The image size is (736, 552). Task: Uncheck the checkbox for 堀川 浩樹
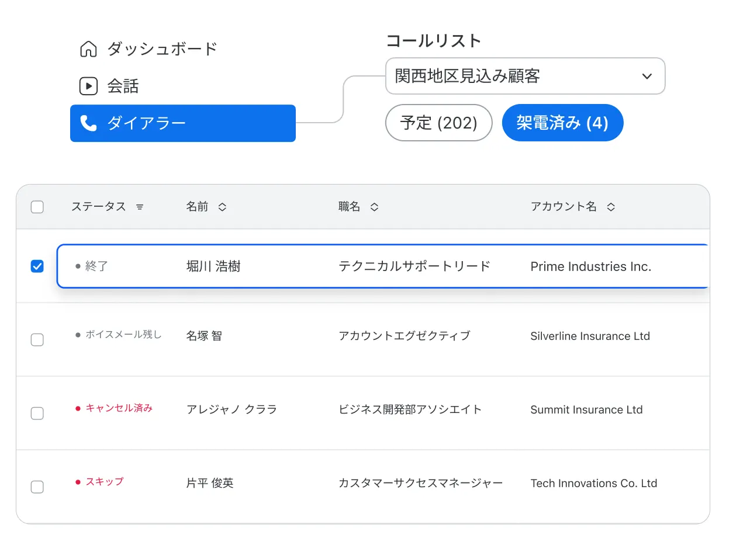[x=37, y=266]
